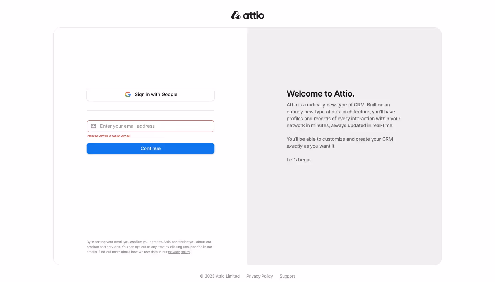Open the Support link in the footer
495x282 pixels.
point(287,276)
